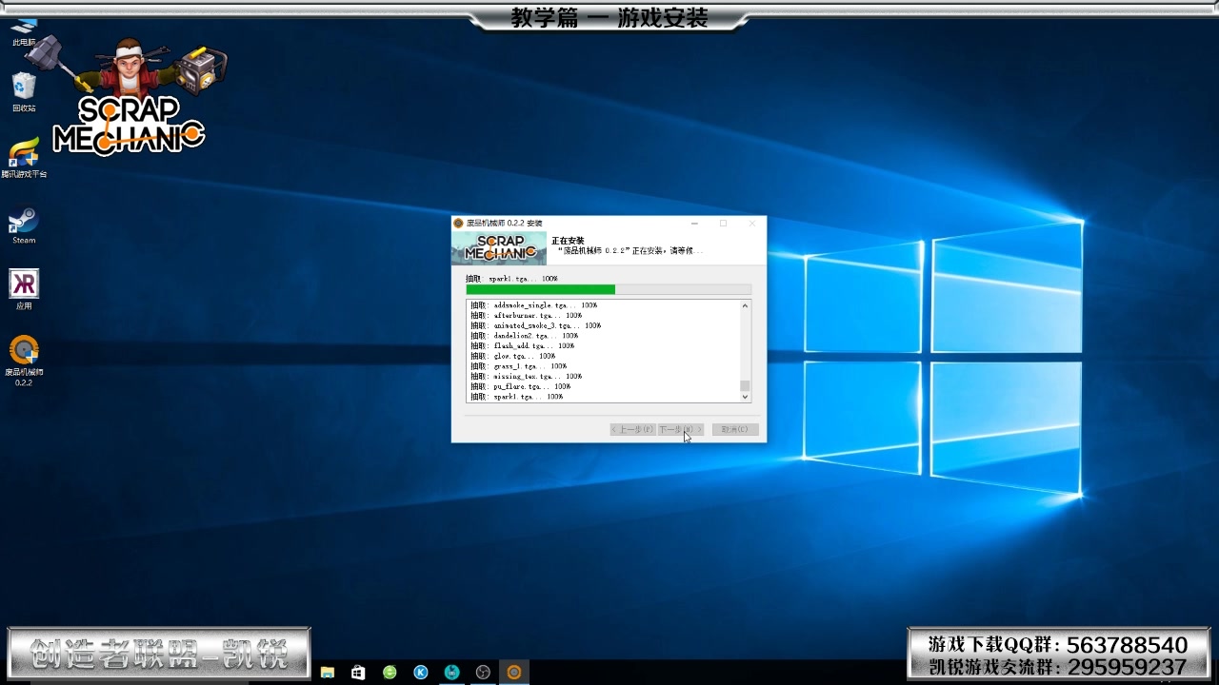Cancel the installation with 取消 button
Image resolution: width=1219 pixels, height=685 pixels.
point(735,429)
